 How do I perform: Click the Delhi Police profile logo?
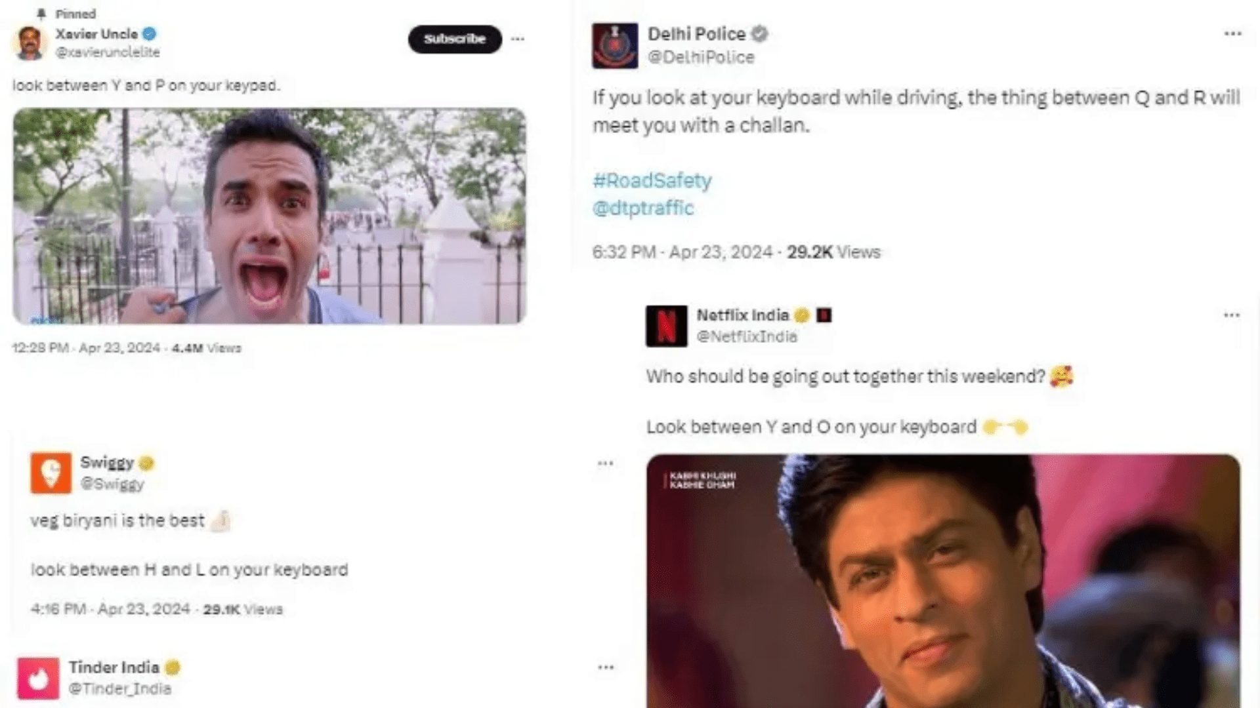tap(614, 46)
